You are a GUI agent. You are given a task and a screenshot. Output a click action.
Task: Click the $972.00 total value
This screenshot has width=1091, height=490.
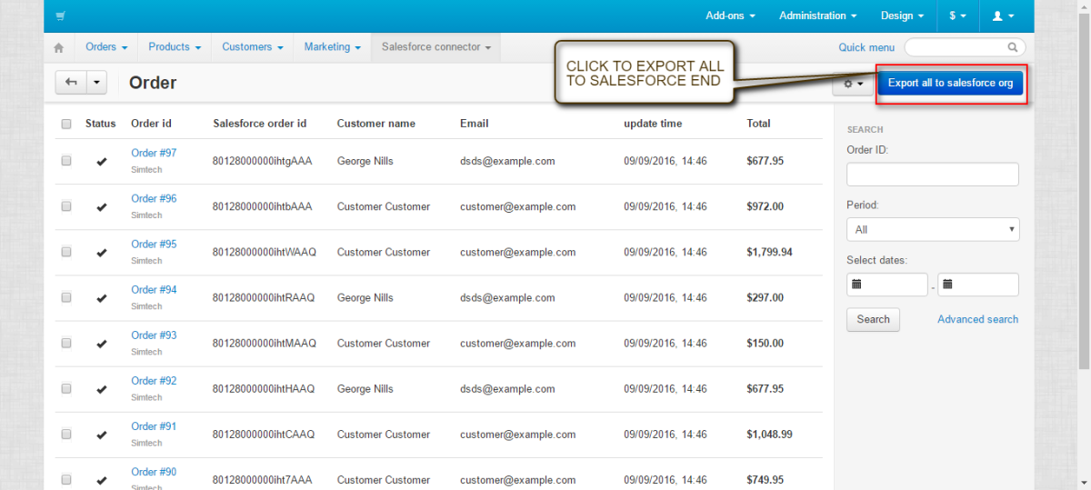coord(765,206)
